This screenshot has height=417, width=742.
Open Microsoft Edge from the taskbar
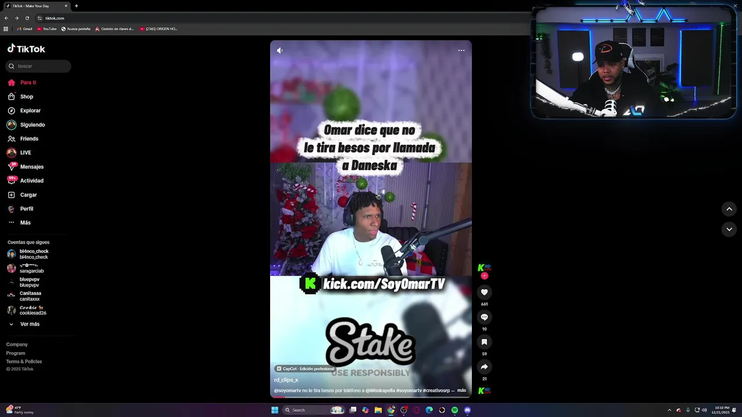[429, 410]
